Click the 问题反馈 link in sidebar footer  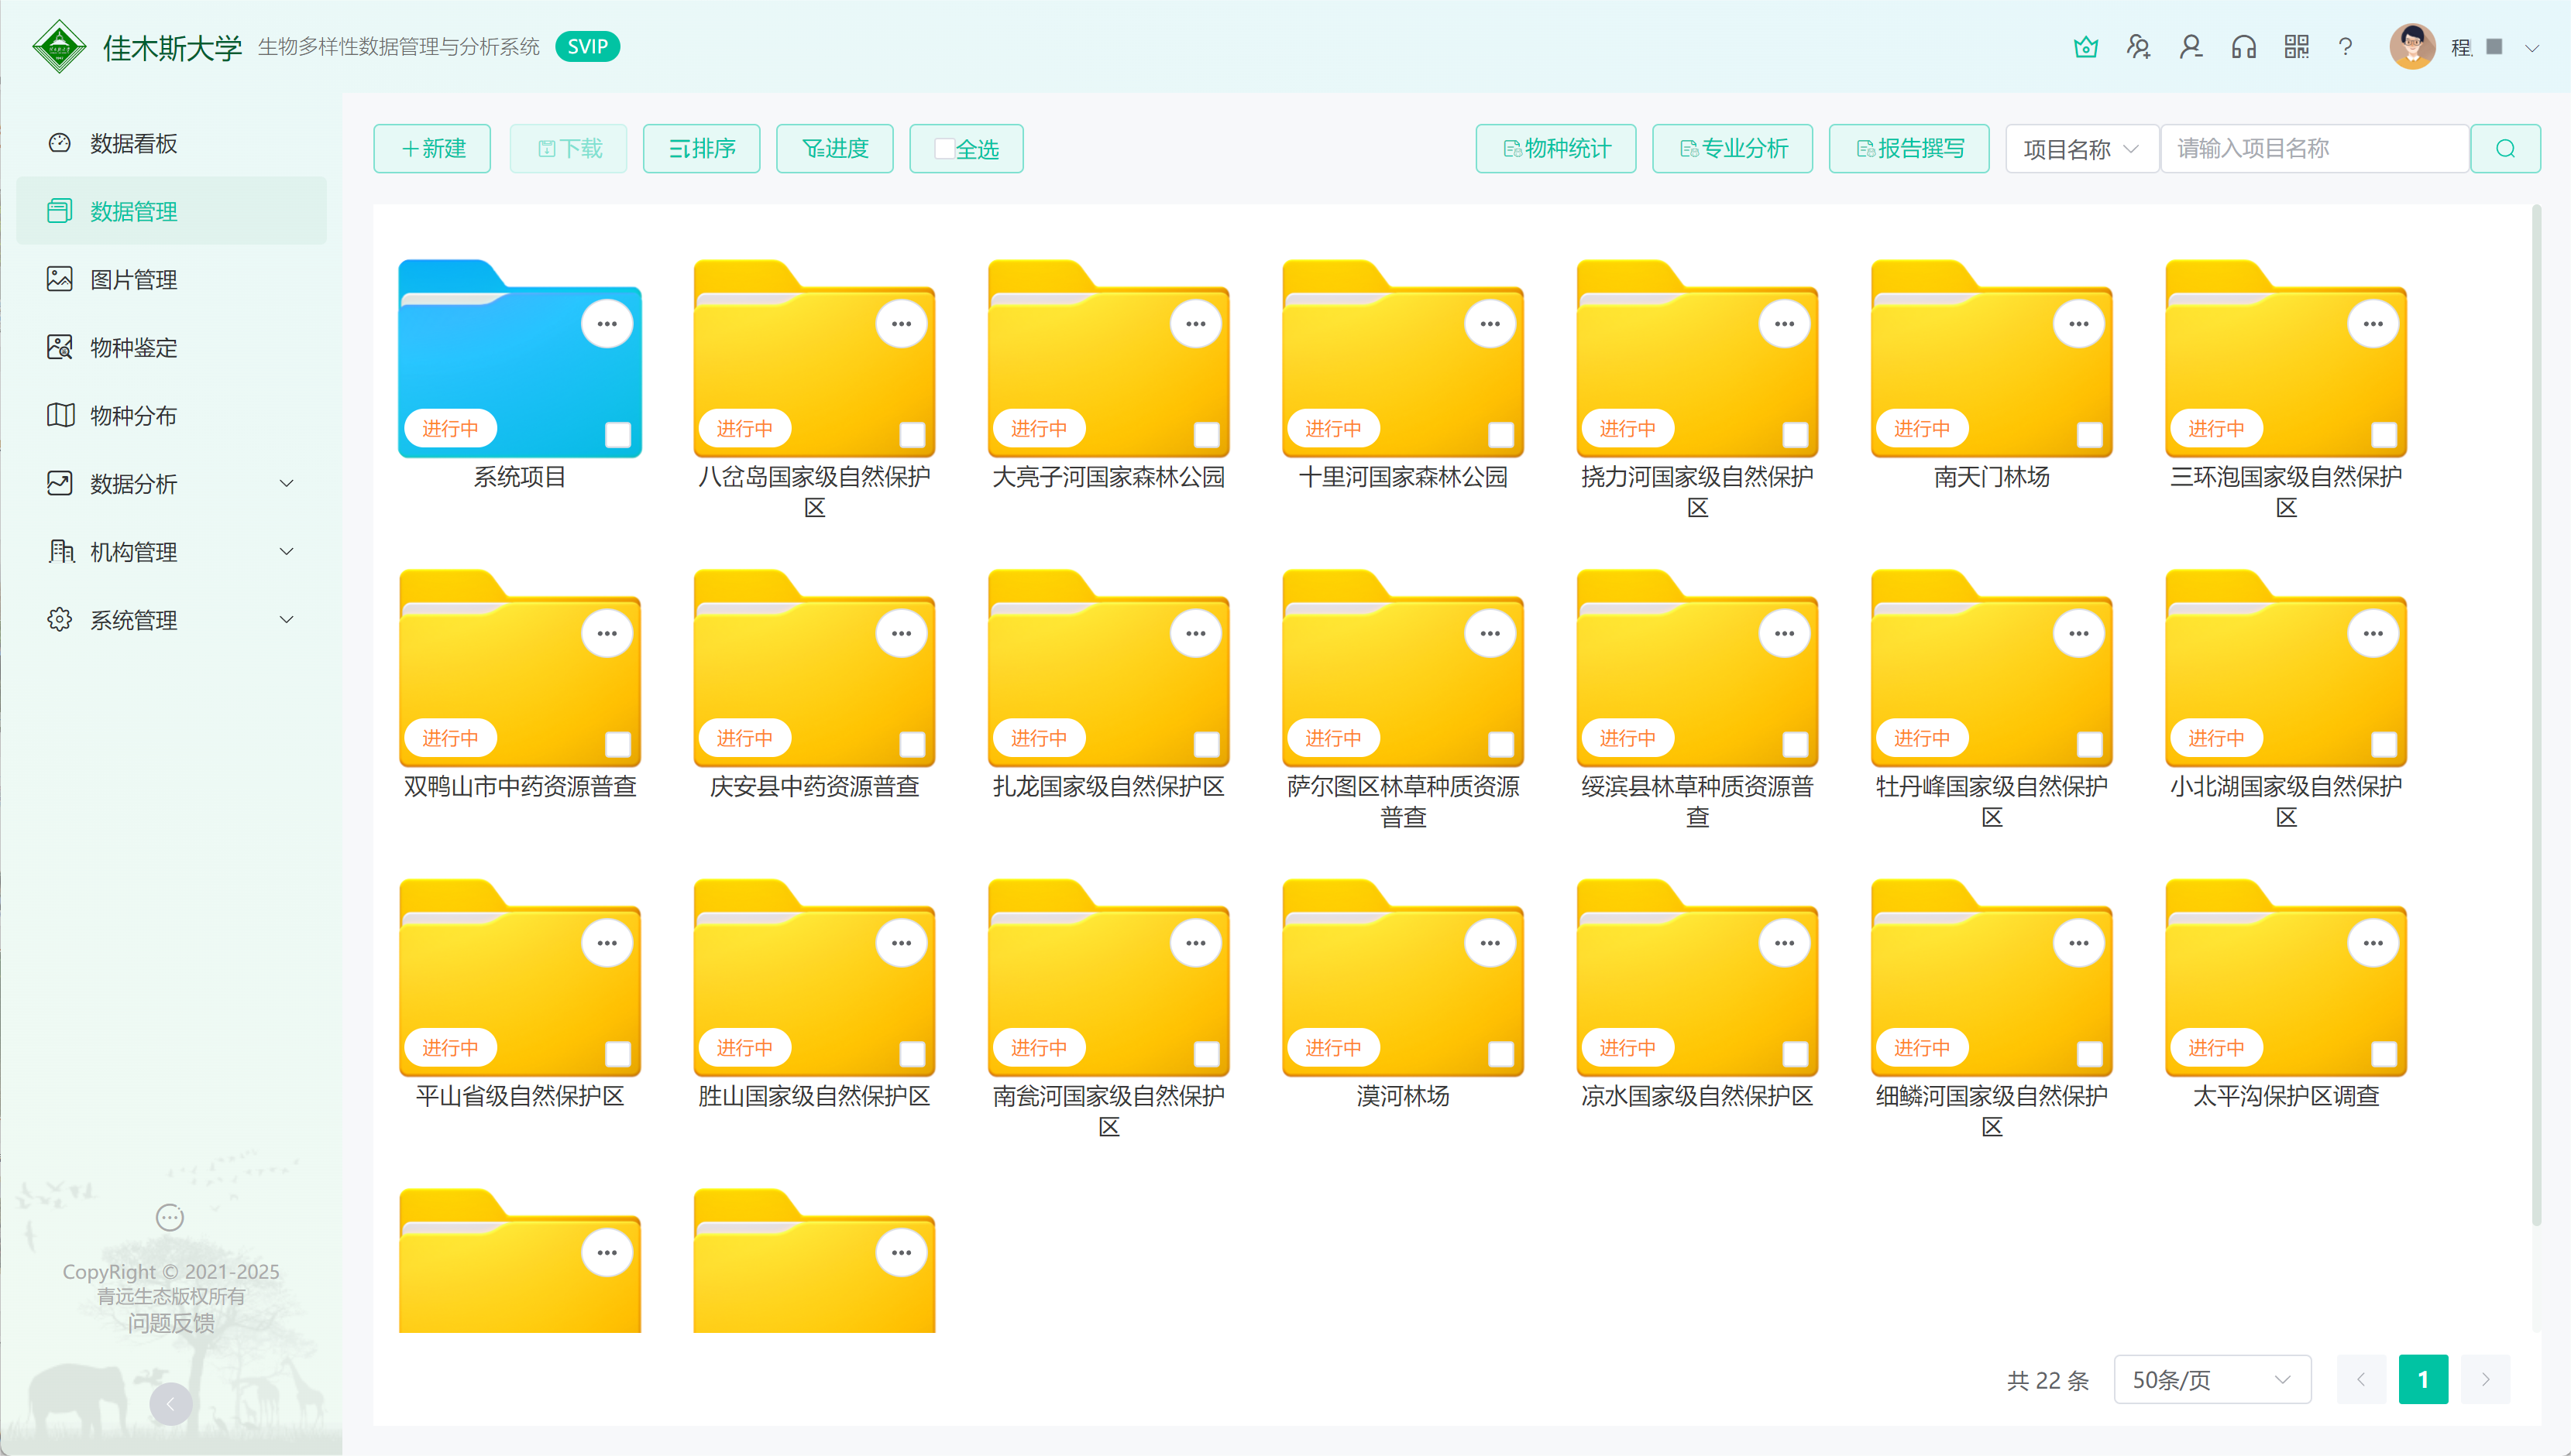(x=171, y=1323)
